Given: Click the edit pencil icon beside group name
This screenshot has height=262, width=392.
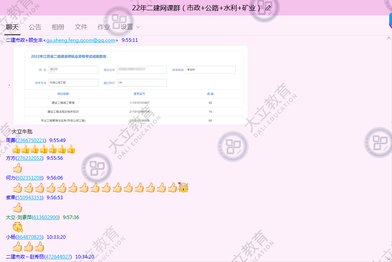Looking at the screenshot, I should [x=268, y=8].
